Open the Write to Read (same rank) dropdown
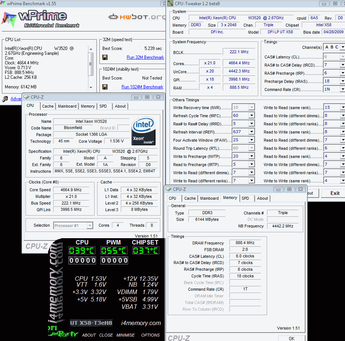The image size is (345, 341). (342, 107)
